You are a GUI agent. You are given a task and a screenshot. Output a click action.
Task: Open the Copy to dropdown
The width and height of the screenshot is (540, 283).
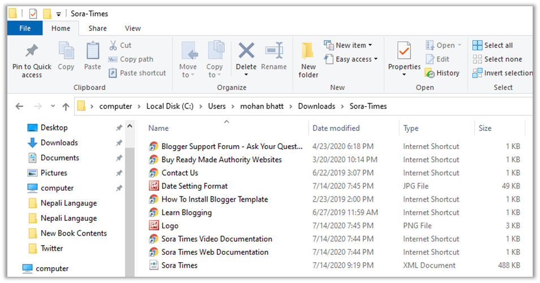click(215, 59)
